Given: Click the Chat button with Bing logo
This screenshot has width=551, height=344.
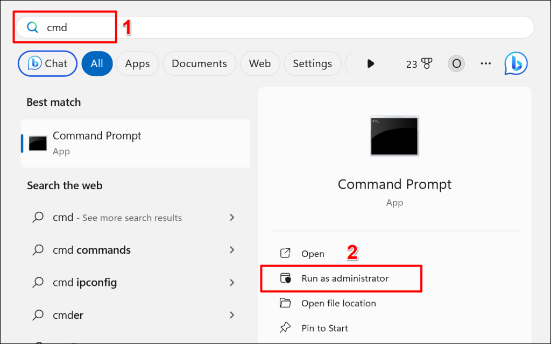Looking at the screenshot, I should point(48,64).
